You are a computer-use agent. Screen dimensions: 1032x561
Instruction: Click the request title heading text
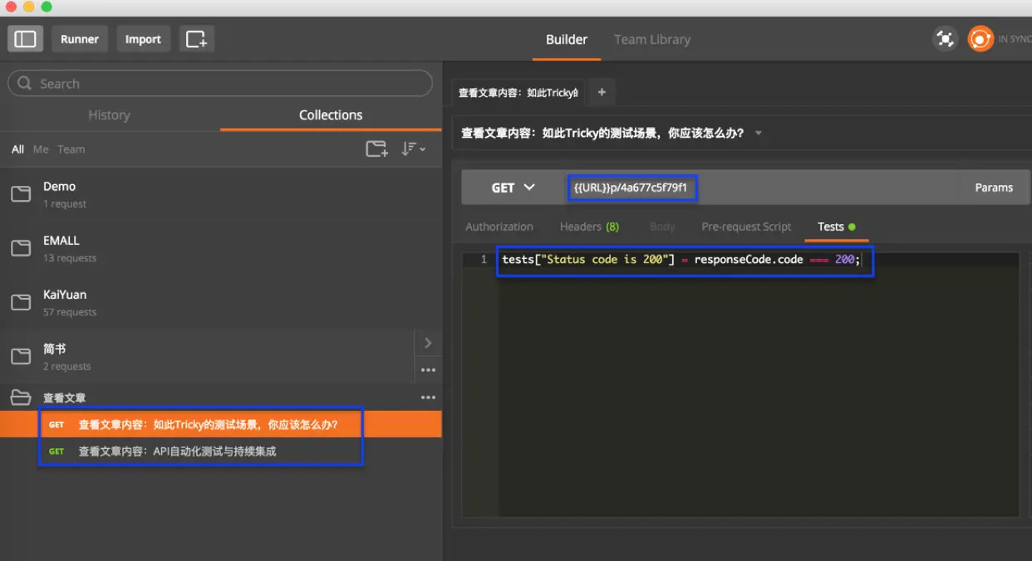click(x=602, y=133)
